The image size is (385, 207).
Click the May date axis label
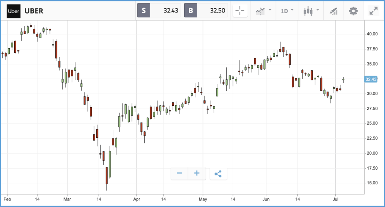point(203,199)
